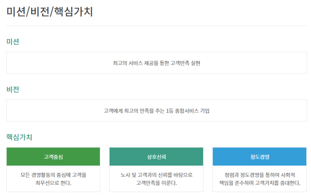This screenshot has height=196, width=311.
Task: Click the green 고객중심 card header
Action: [x=53, y=157]
